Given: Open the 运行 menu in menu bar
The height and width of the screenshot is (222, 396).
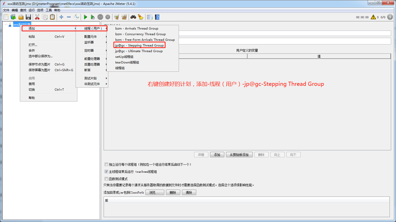Looking at the screenshot, I should 31,10.
